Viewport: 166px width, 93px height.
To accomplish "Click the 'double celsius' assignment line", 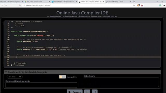I will (51, 49).
